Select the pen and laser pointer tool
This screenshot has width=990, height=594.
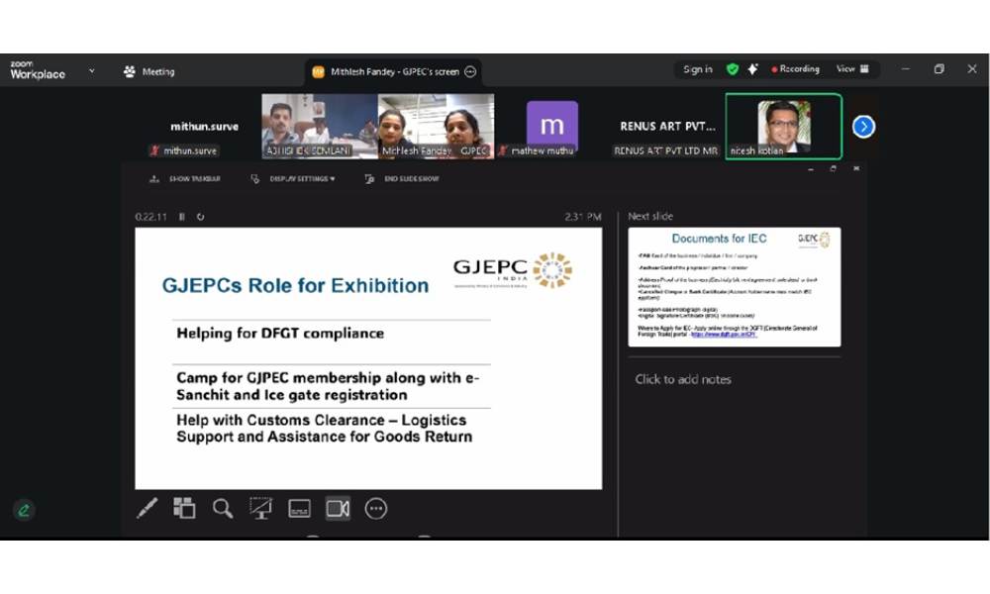click(x=147, y=509)
